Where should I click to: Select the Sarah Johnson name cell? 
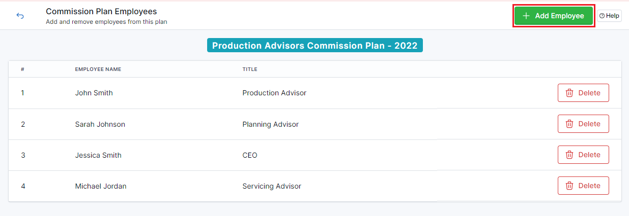click(x=100, y=124)
